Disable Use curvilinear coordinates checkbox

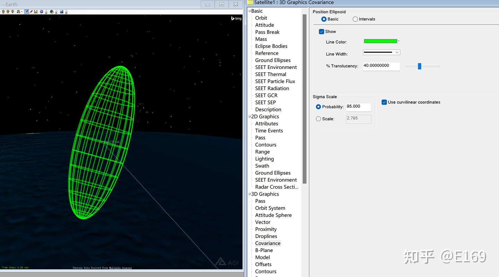pos(384,102)
